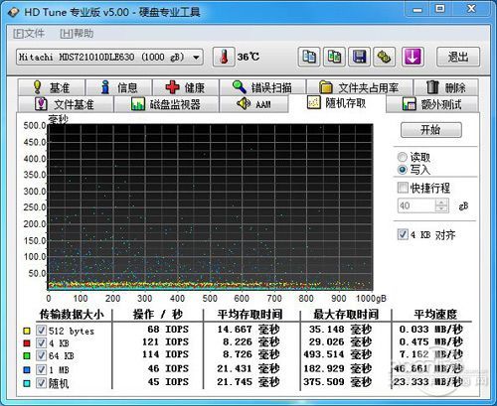
Task: Expand the Hitachi drive selection dropdown
Action: [196, 58]
